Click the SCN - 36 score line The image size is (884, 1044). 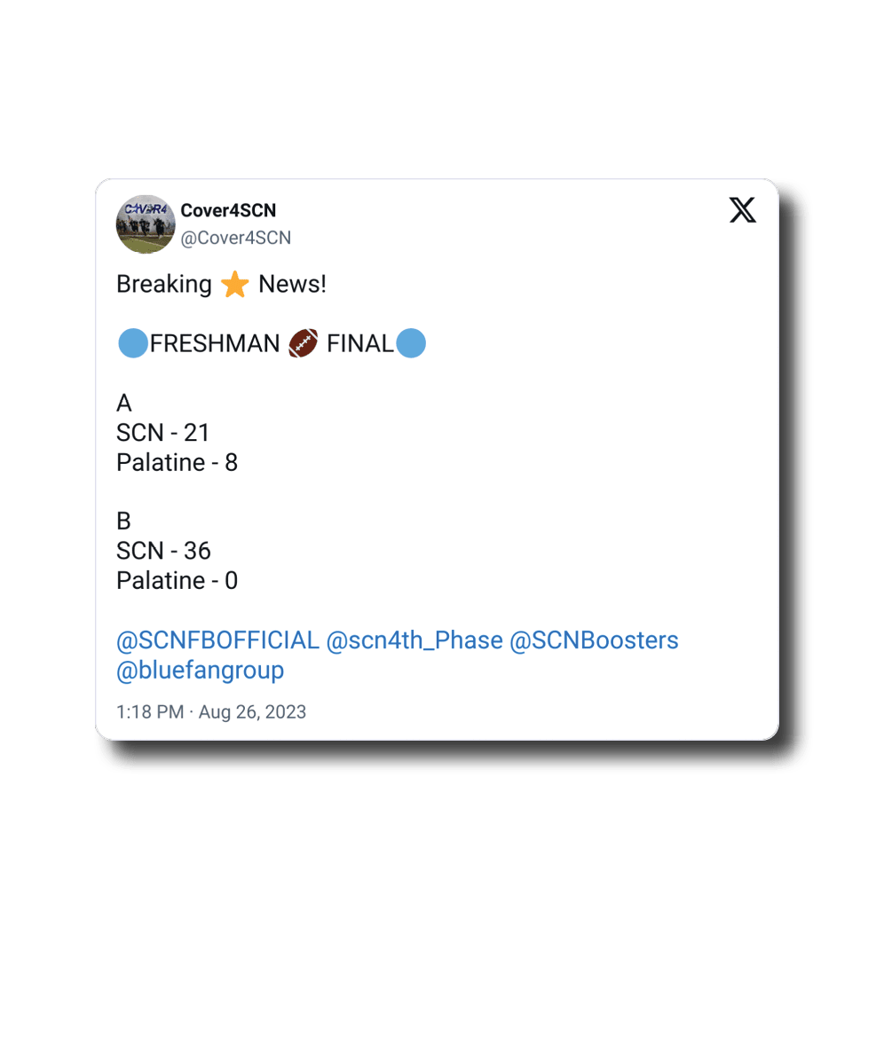[163, 551]
